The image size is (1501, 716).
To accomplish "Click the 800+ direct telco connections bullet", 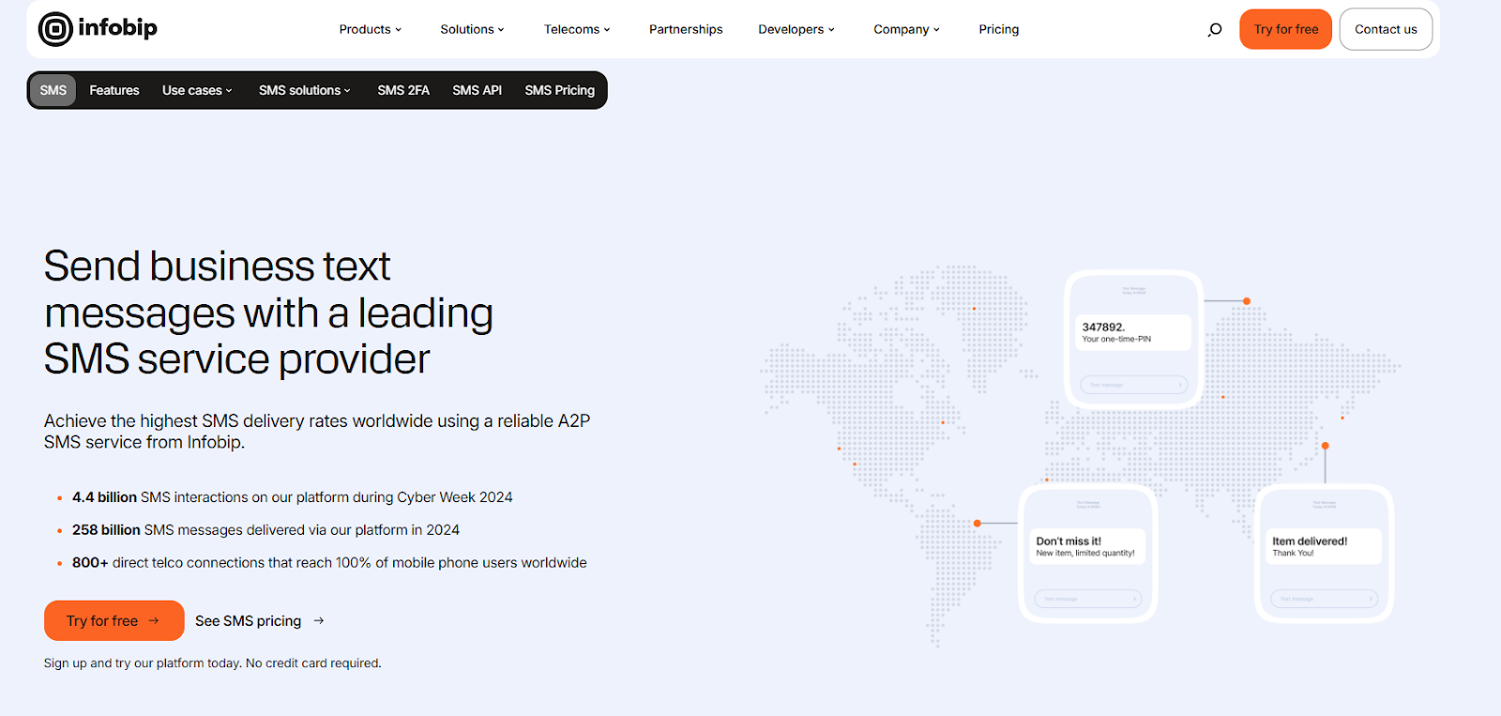I will (x=329, y=563).
